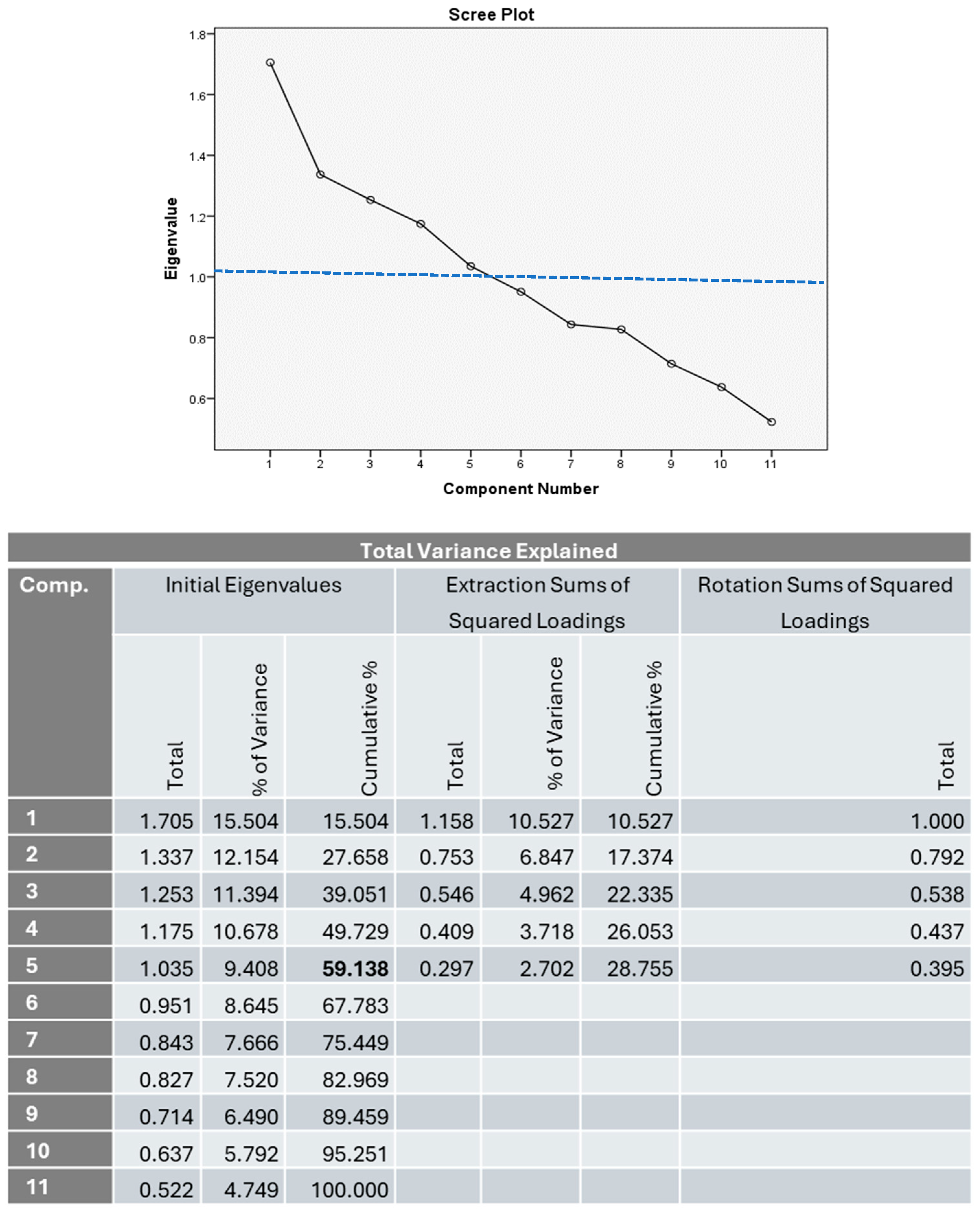
Task: Click the blue dashed eigenvalue reference line
Action: (677, 279)
